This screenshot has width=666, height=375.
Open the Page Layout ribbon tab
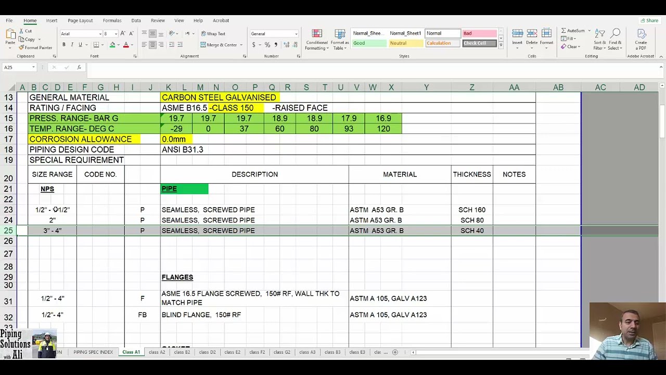coord(80,20)
